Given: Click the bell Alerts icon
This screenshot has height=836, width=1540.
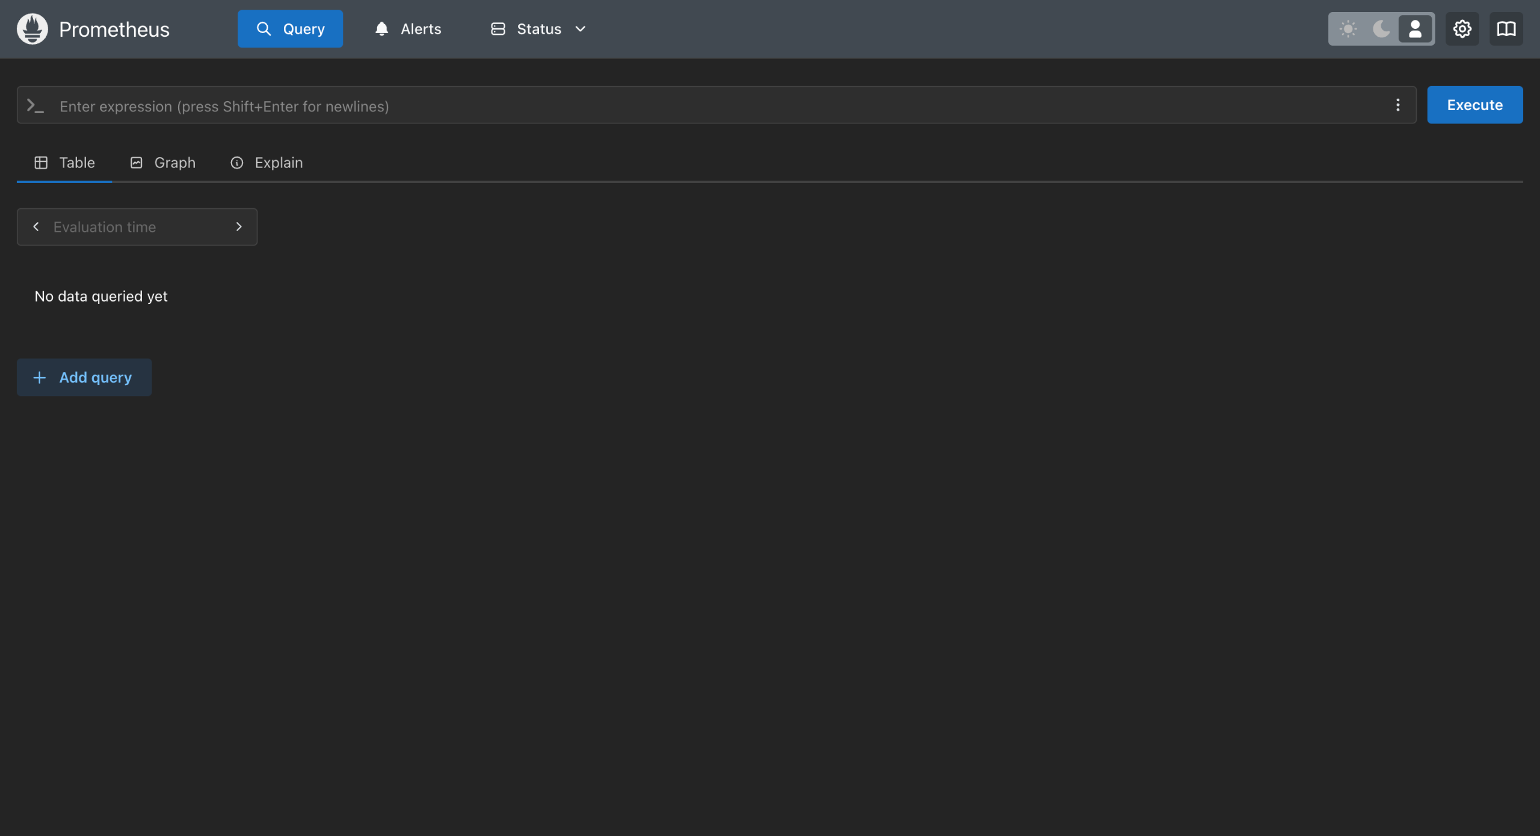Looking at the screenshot, I should point(381,29).
